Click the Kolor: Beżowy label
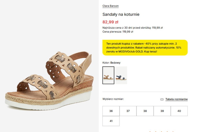This screenshot has height=132, width=199. click(111, 63)
